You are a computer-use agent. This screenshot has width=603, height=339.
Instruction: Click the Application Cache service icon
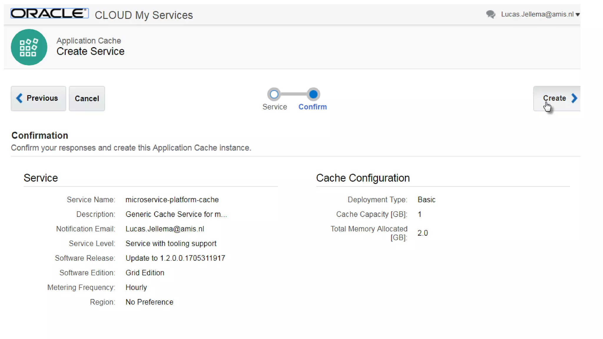(x=29, y=47)
